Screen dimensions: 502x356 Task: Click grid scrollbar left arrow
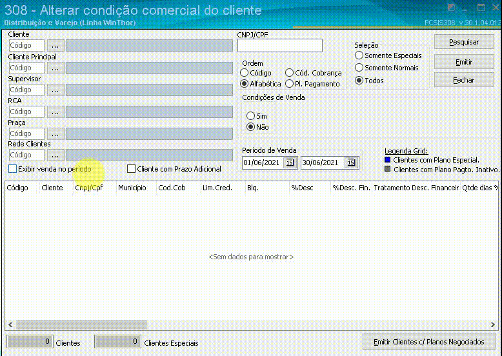tap(10, 324)
